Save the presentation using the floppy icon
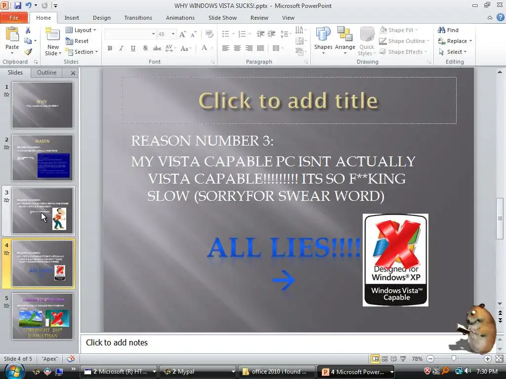 click(x=17, y=5)
